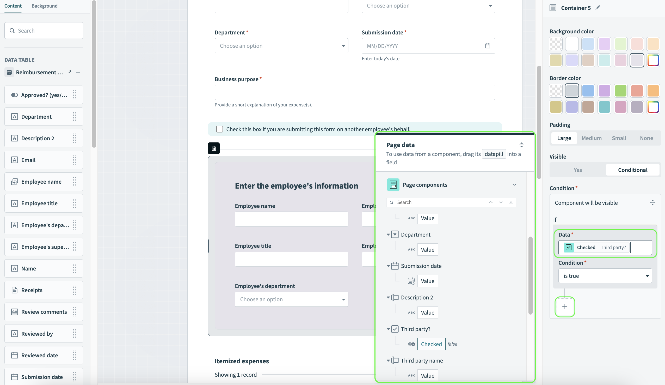665x385 pixels.
Task: Select Medium padding option
Action: [x=591, y=138]
